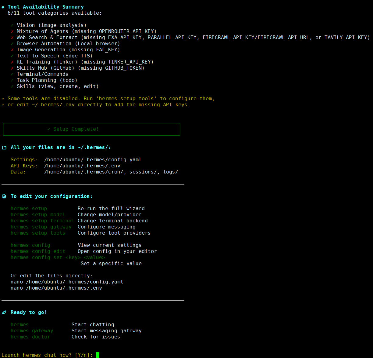The width and height of the screenshot is (373, 358).
Task: Click the API Keys .env path
Action: pyautogui.click(x=82, y=166)
